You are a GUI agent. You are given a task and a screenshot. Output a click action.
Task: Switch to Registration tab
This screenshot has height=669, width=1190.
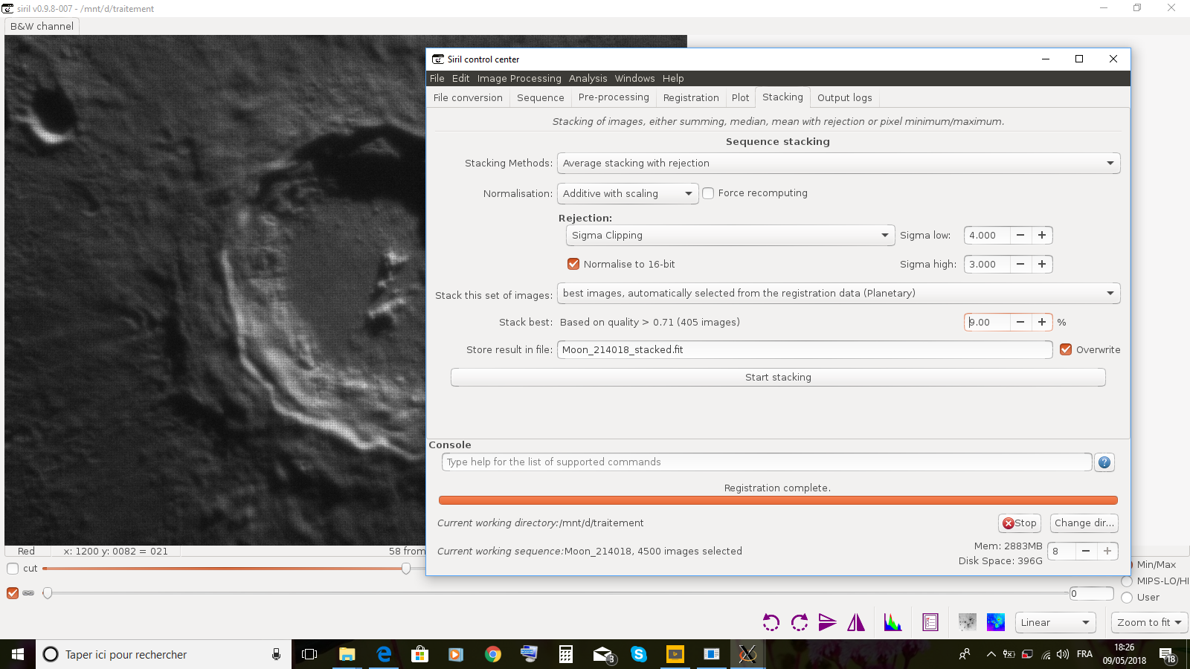691,97
